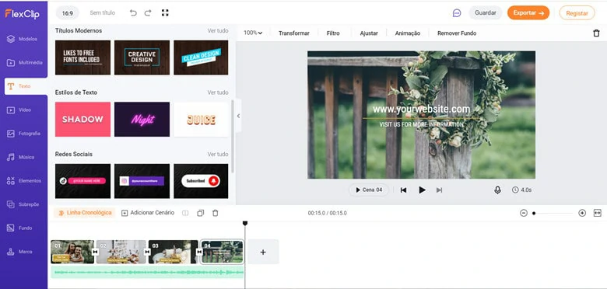
Task: Choose the Shadow text style
Action: (82, 120)
